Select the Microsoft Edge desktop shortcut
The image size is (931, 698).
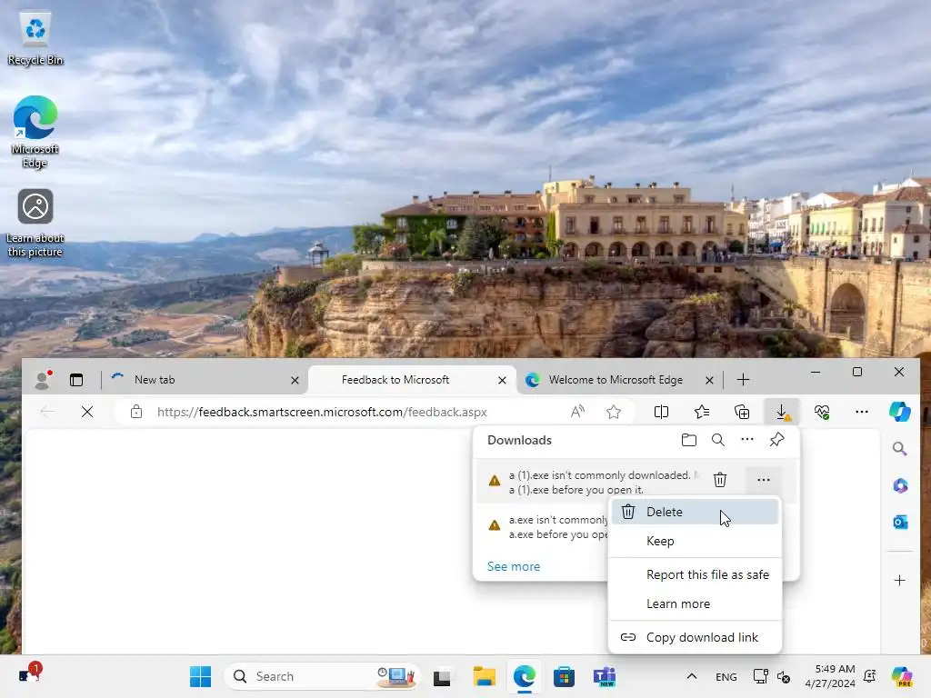pos(35,132)
